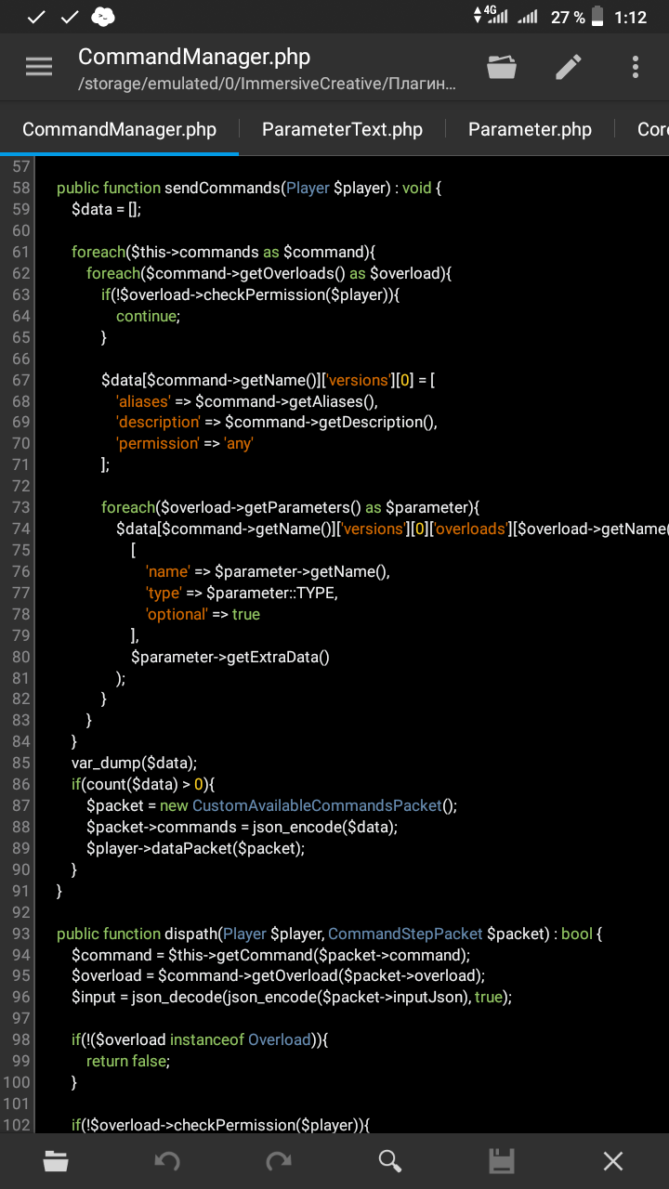Open the three-dot overflow menu
The width and height of the screenshot is (669, 1189).
(x=636, y=67)
